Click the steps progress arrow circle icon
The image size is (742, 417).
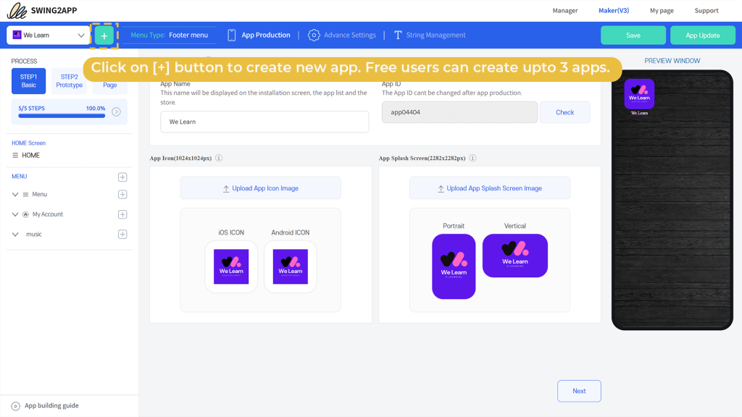[x=117, y=111]
